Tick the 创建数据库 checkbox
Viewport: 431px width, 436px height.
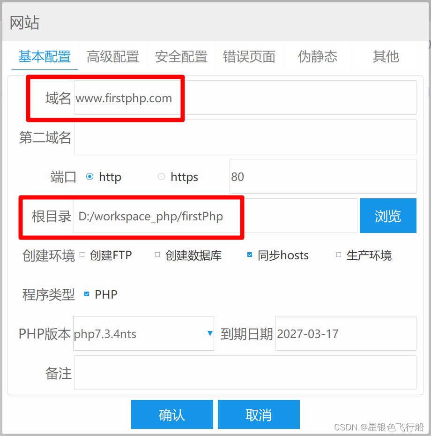pos(157,255)
